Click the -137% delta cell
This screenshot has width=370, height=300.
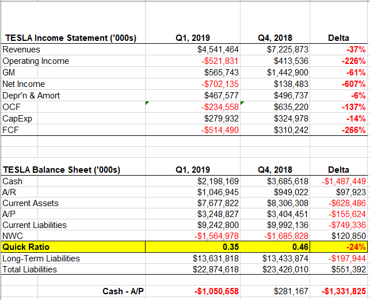354,107
